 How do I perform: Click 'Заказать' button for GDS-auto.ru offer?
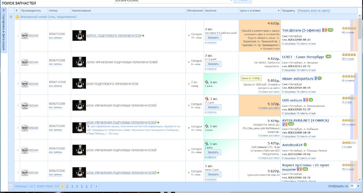pos(213,107)
